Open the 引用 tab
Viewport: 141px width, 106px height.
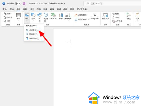[45, 9]
